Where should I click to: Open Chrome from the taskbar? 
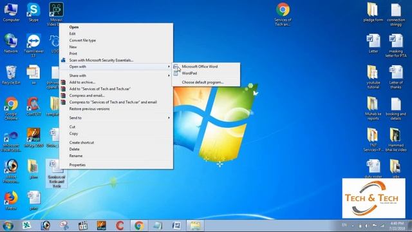(139, 226)
